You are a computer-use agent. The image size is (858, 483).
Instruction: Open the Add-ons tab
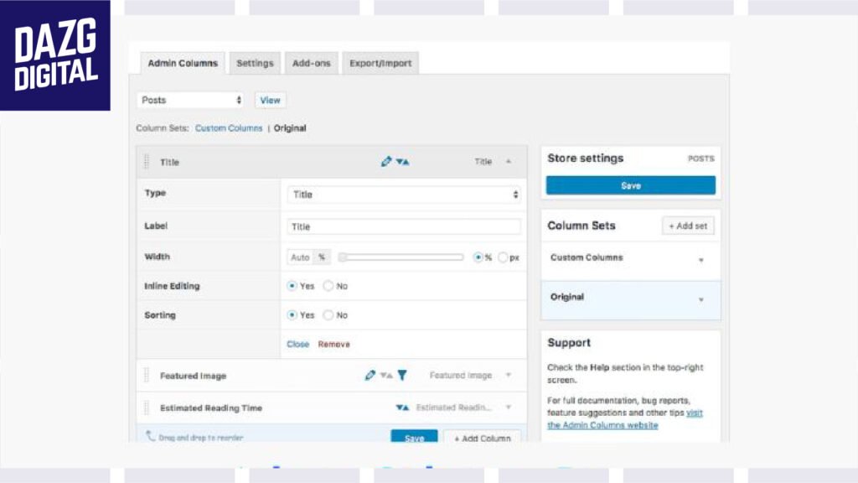pos(312,63)
